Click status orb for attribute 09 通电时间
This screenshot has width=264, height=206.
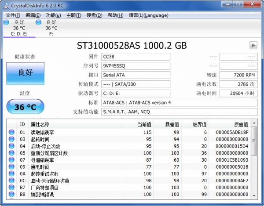(x=11, y=167)
